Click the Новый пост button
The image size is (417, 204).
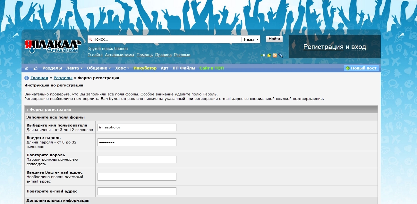362,68
